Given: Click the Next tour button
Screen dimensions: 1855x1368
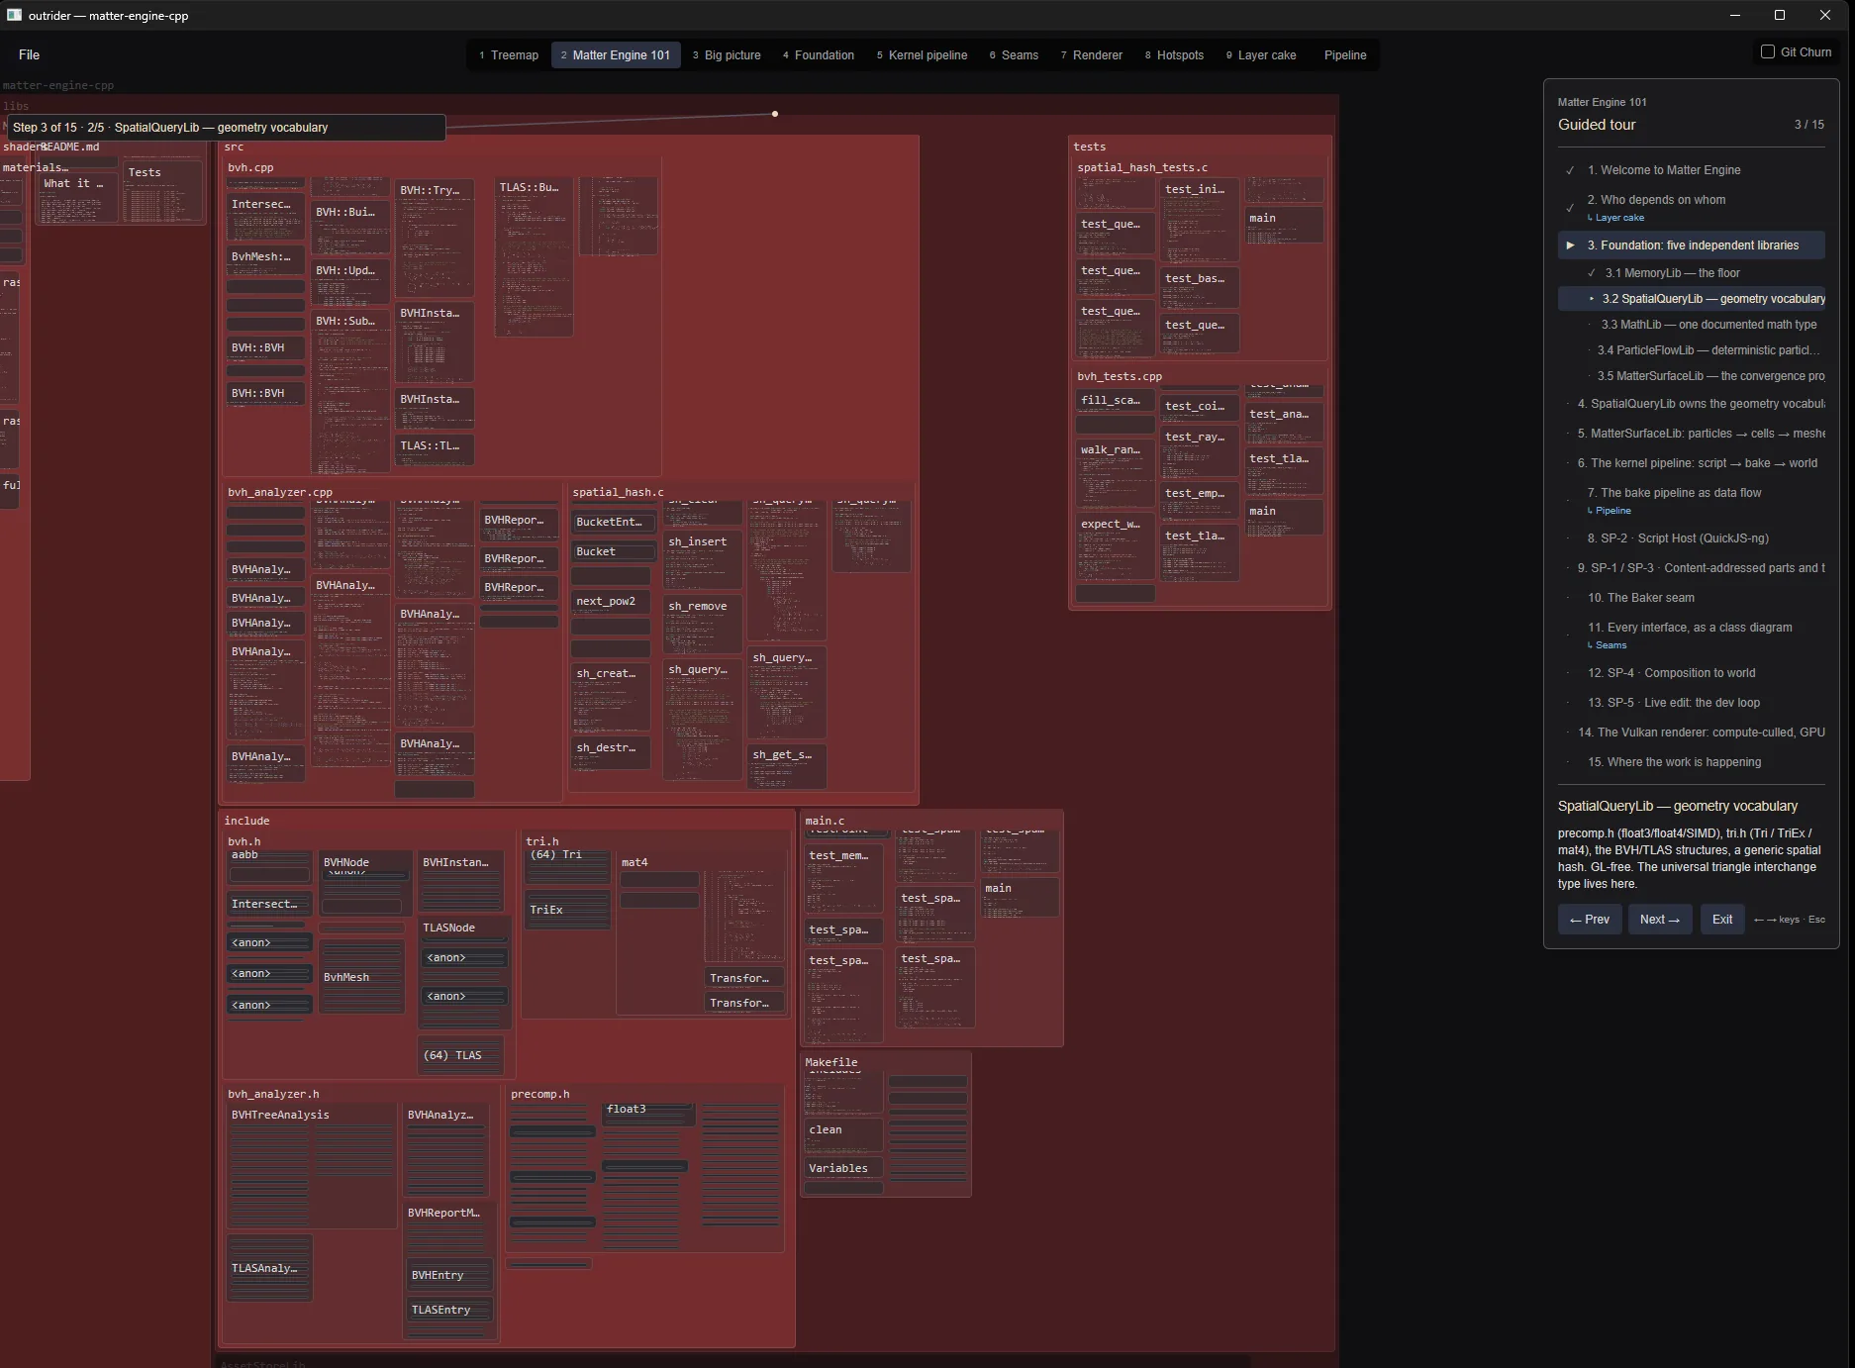Looking at the screenshot, I should click(x=1660, y=920).
